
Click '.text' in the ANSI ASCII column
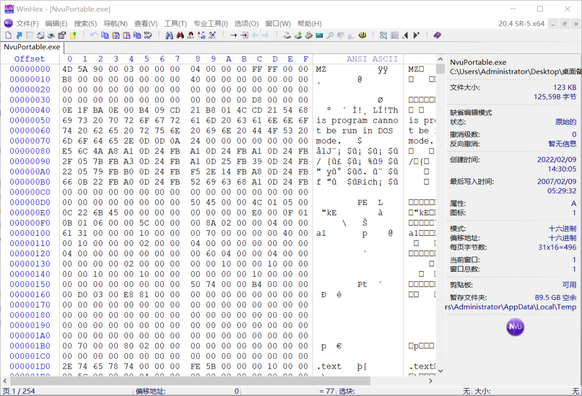[329, 366]
